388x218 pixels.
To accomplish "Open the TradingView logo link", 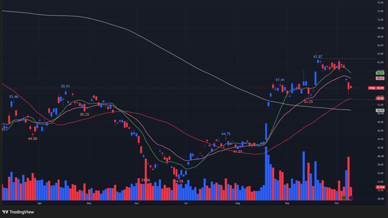I will point(18,212).
